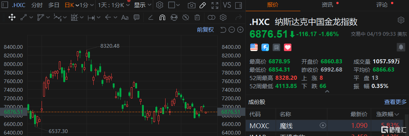Image resolution: width=409 pixels, height=136 pixels.
Task: Select the move crosshair cursor tool
Action: click(12, 18)
